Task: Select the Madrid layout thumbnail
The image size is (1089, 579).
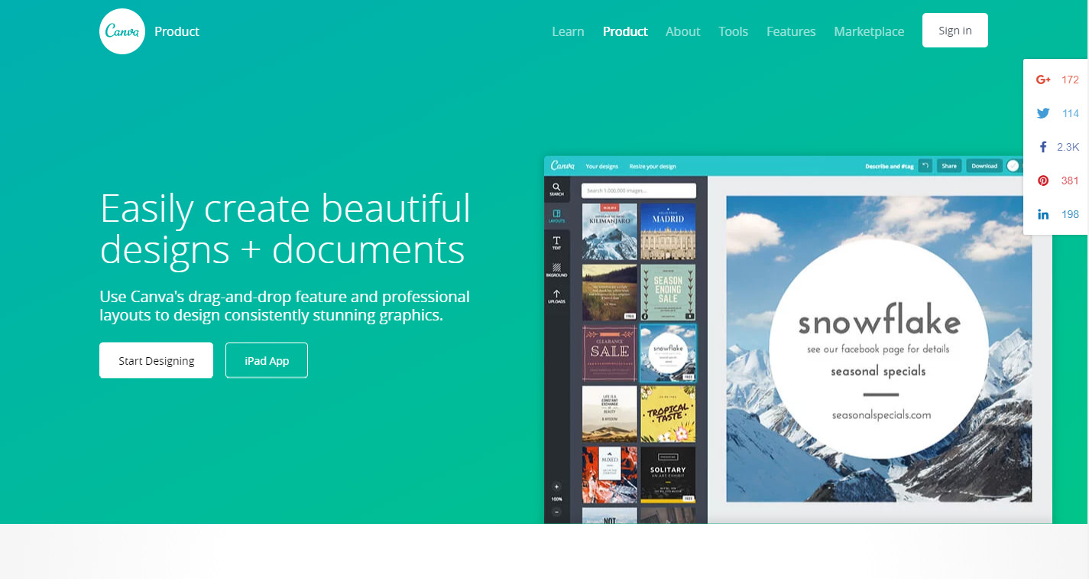Action: tap(668, 231)
